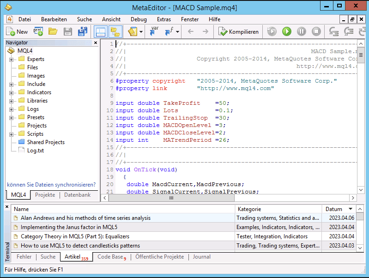The image size is (369, 278).
Task: Expand the Experts folder
Action: coord(11,60)
